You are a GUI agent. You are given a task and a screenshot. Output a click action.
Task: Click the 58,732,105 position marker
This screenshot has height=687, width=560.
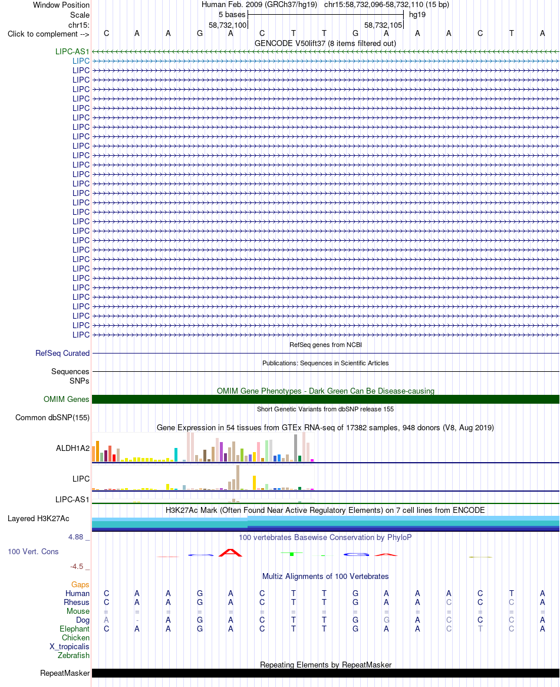coord(383,25)
